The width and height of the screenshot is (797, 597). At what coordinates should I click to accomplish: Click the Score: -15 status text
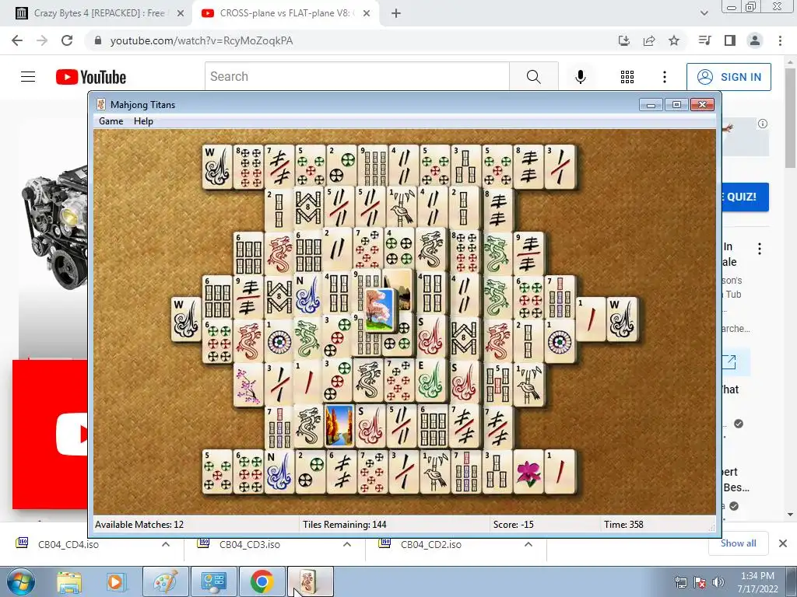tap(514, 525)
